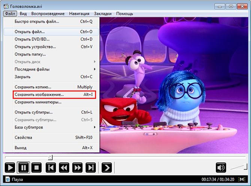Expand the Открыть диск submenu
The image size is (251, 186).
point(51,62)
